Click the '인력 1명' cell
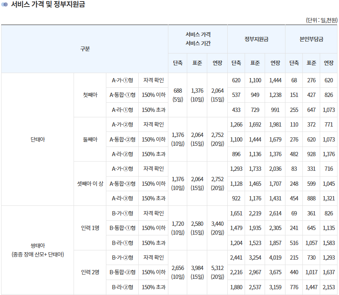339x295 pixels. pos(90,228)
